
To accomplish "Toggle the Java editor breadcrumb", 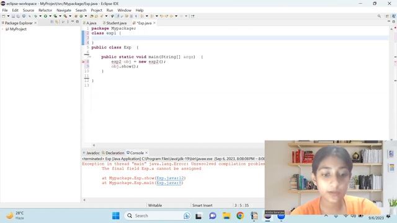I will [x=112, y=16].
